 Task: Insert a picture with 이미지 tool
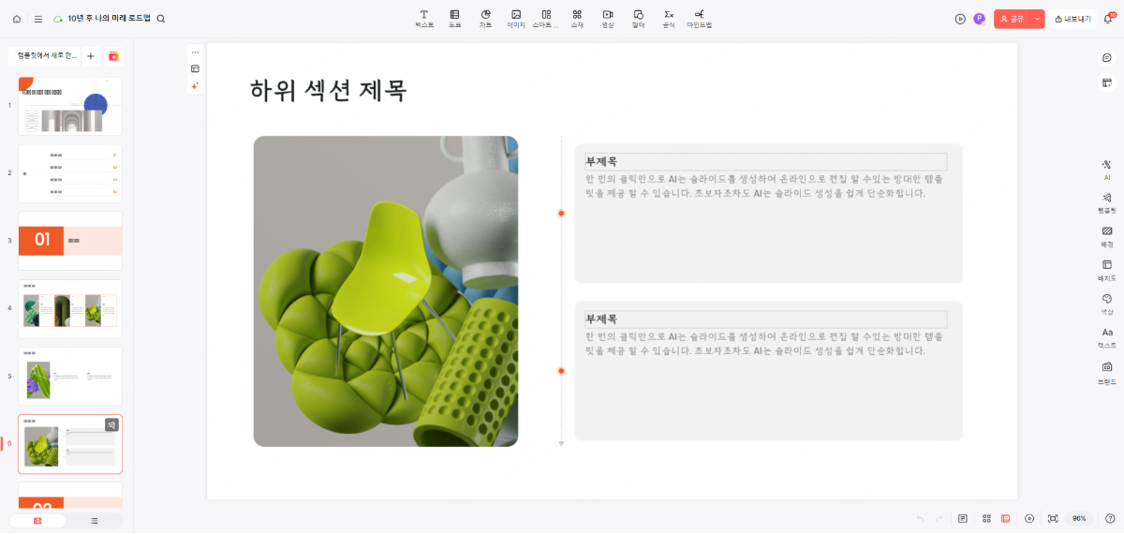click(516, 19)
